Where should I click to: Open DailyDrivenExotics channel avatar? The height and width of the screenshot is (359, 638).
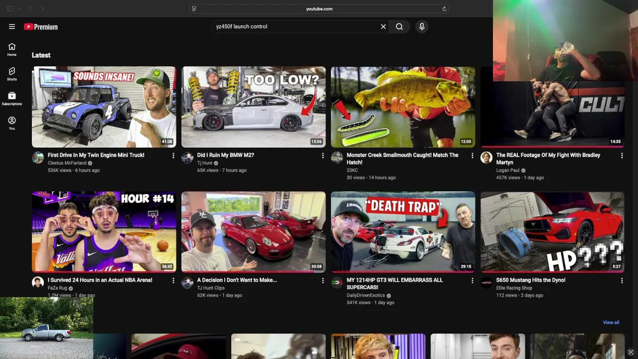337,283
